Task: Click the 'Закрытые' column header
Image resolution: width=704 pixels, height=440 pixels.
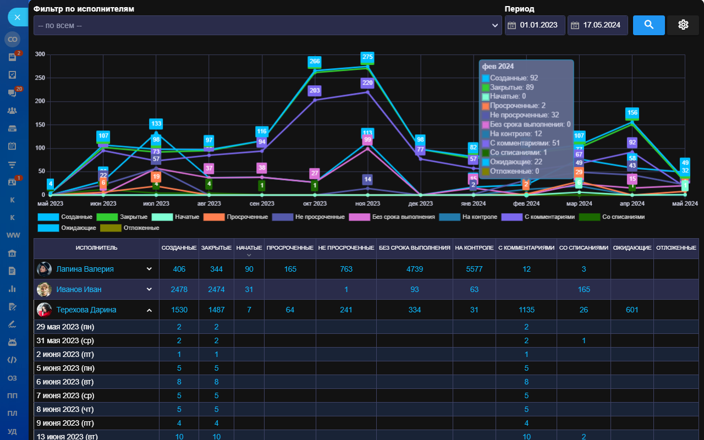Action: pos(216,248)
